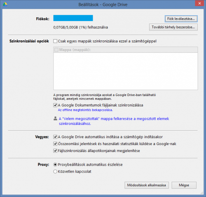Apply changes with 'Módosítások alkalmazása'

(x=147, y=185)
